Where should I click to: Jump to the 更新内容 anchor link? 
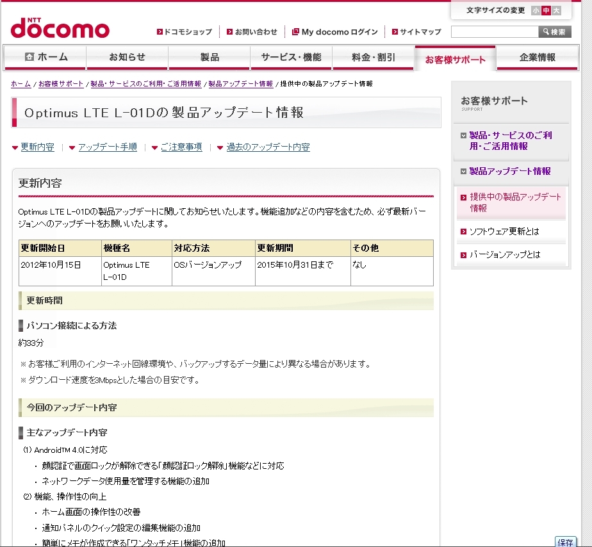(x=37, y=147)
